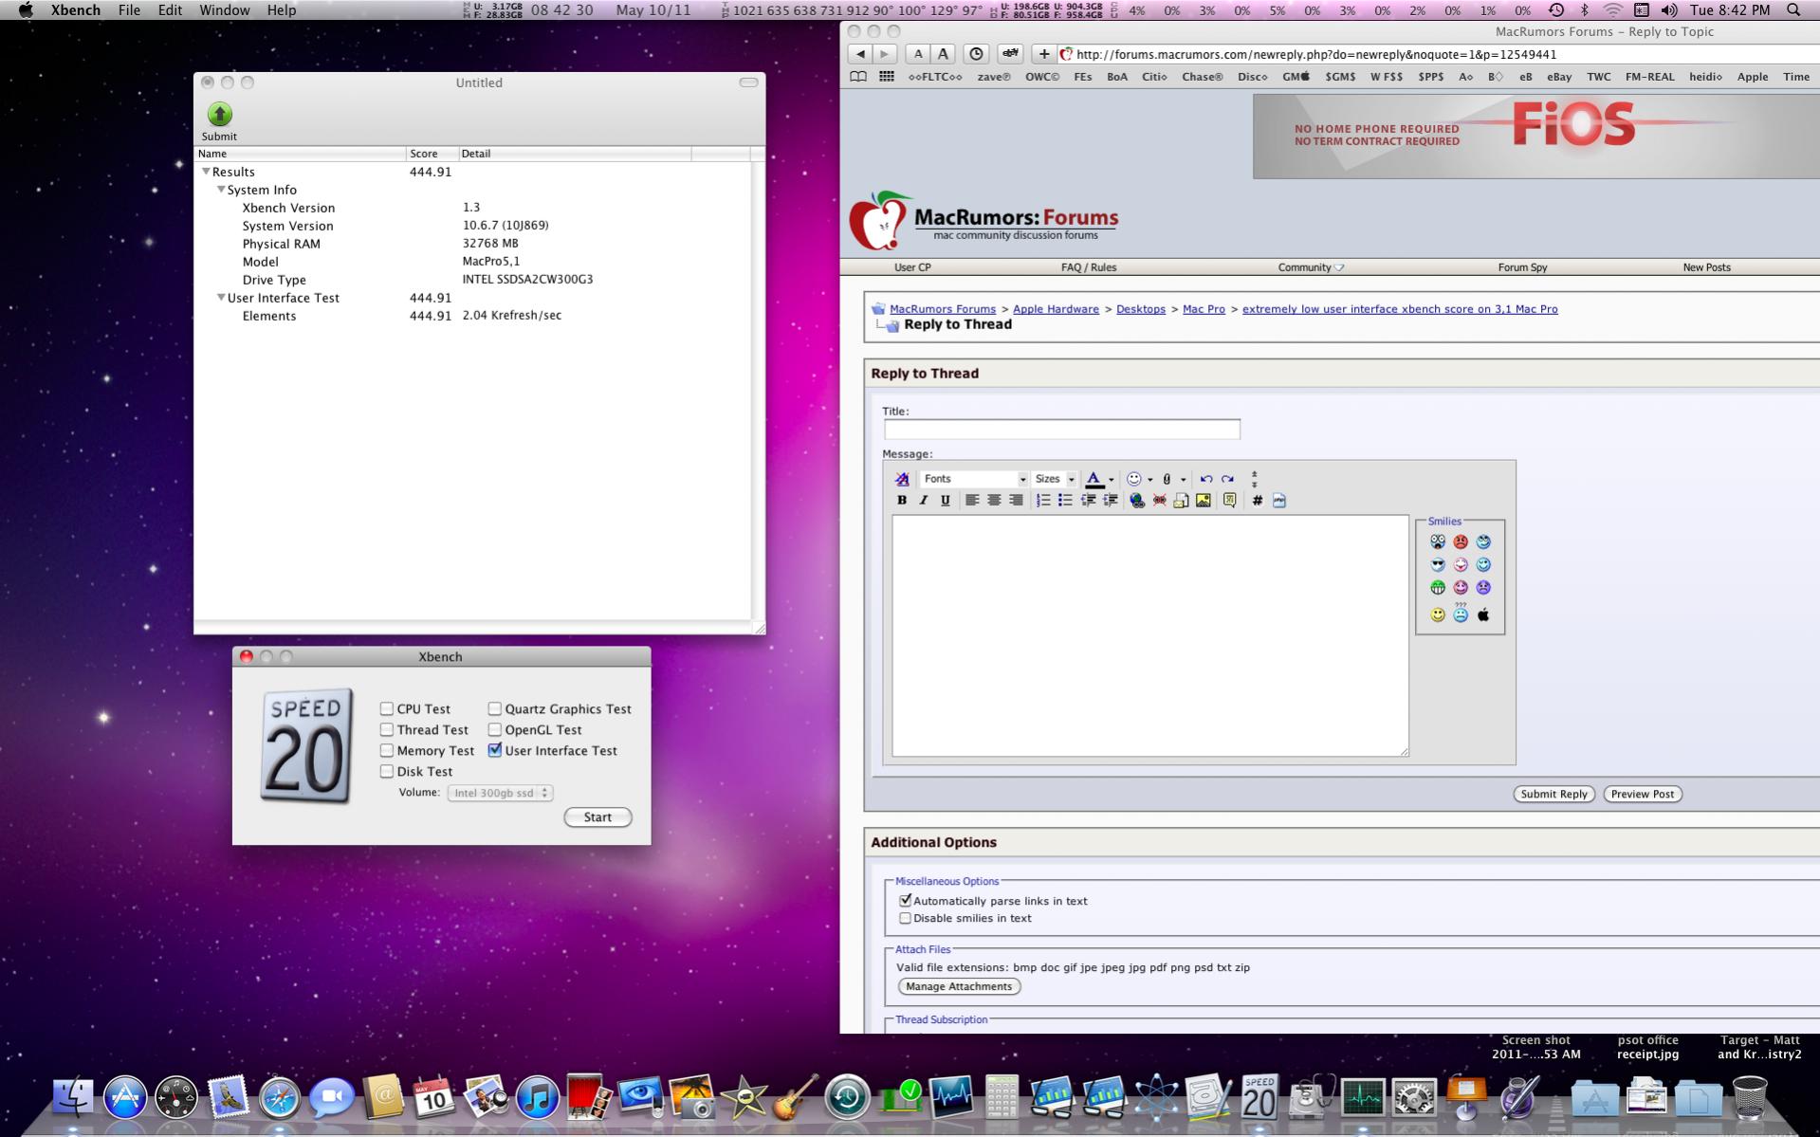Open the Volume popup in Xbench

500,793
